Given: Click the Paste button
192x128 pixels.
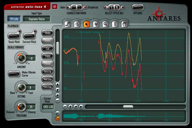Looking at the screenshot, I should tap(48, 64).
